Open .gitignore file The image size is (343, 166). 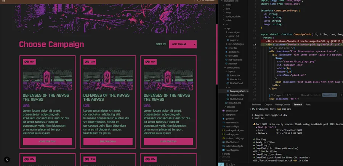[230, 115]
